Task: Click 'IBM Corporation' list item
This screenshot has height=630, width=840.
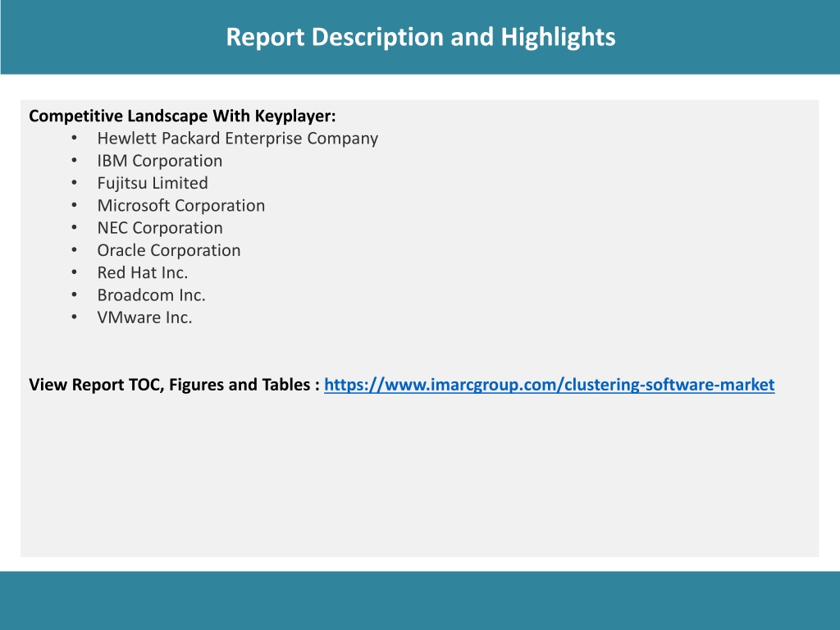Action: 160,161
